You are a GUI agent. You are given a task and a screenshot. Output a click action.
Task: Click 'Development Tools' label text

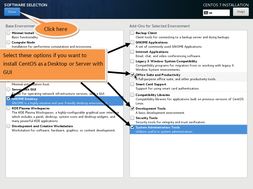click(151, 108)
